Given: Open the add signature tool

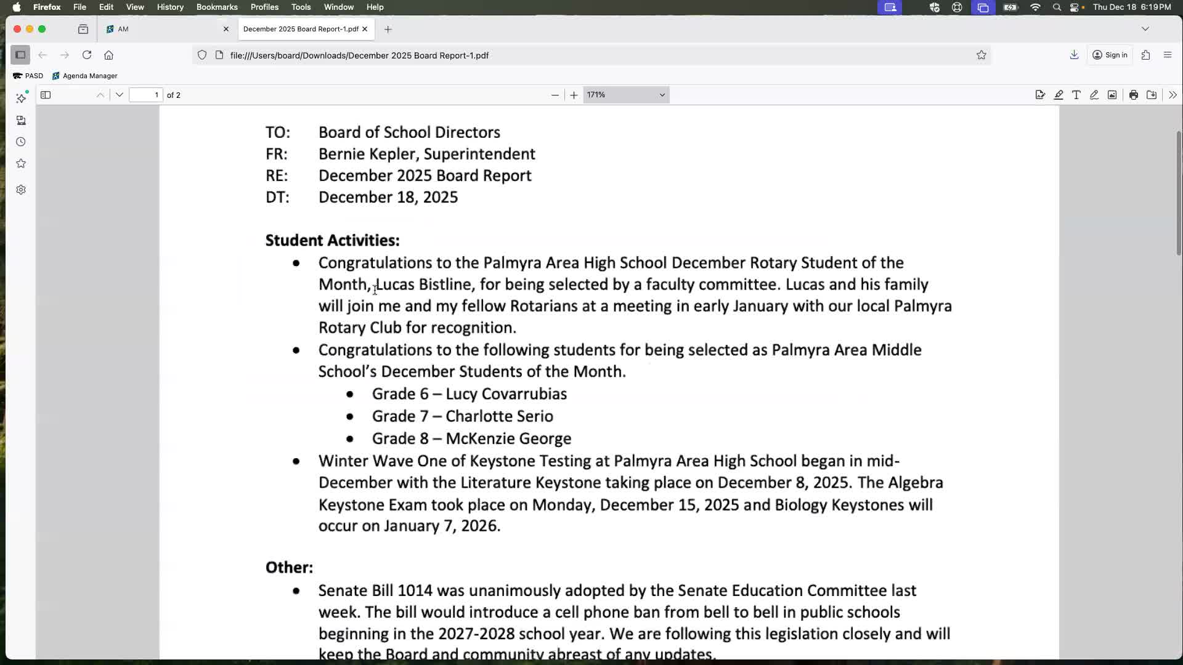Looking at the screenshot, I should 1040,95.
